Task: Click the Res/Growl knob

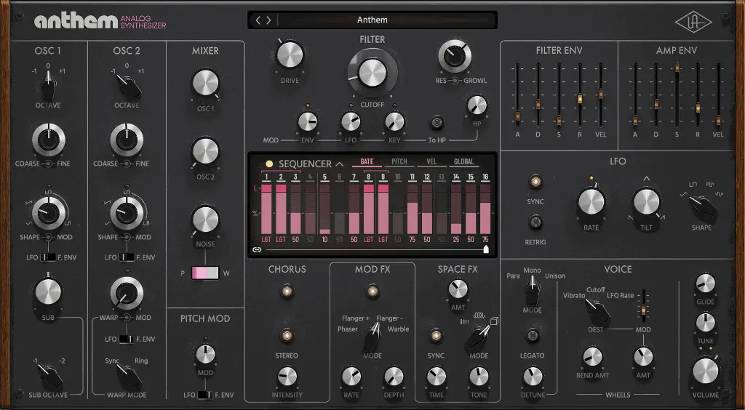Action: pyautogui.click(x=455, y=56)
